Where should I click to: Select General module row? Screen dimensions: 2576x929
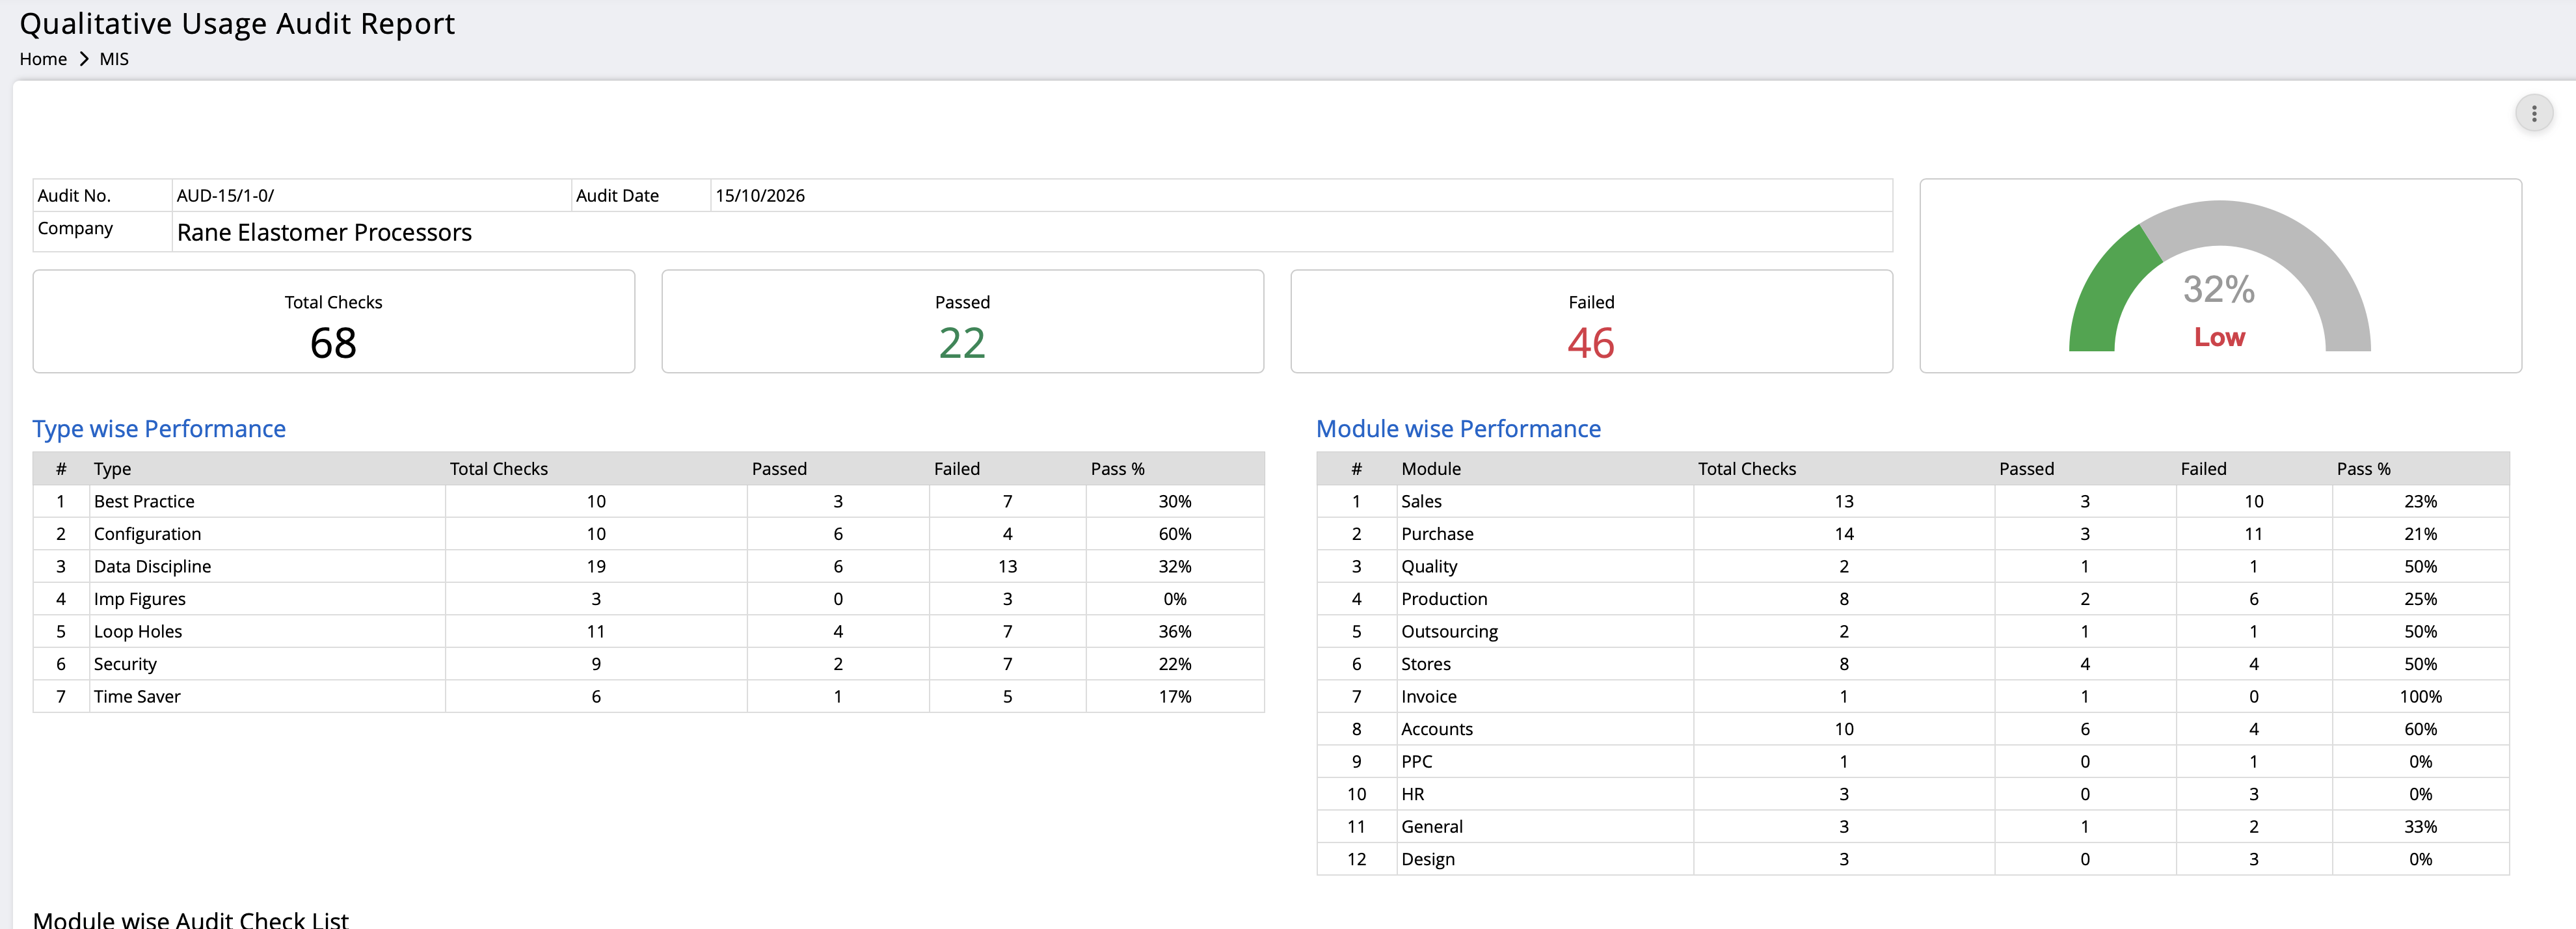click(1912, 826)
